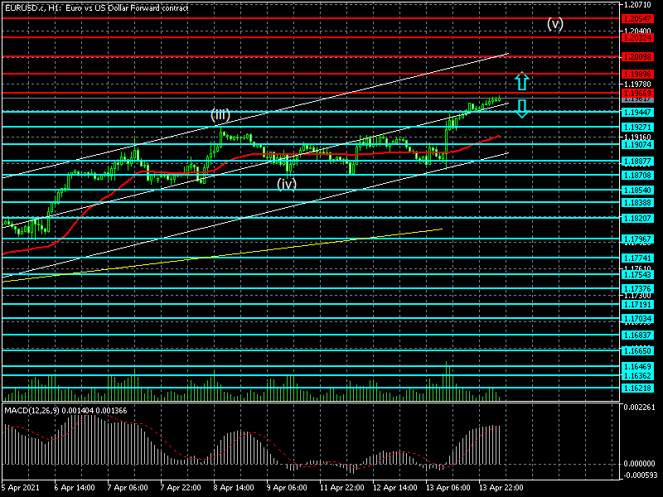
Task: Click the red 1.19898 price label
Action: [x=637, y=74]
